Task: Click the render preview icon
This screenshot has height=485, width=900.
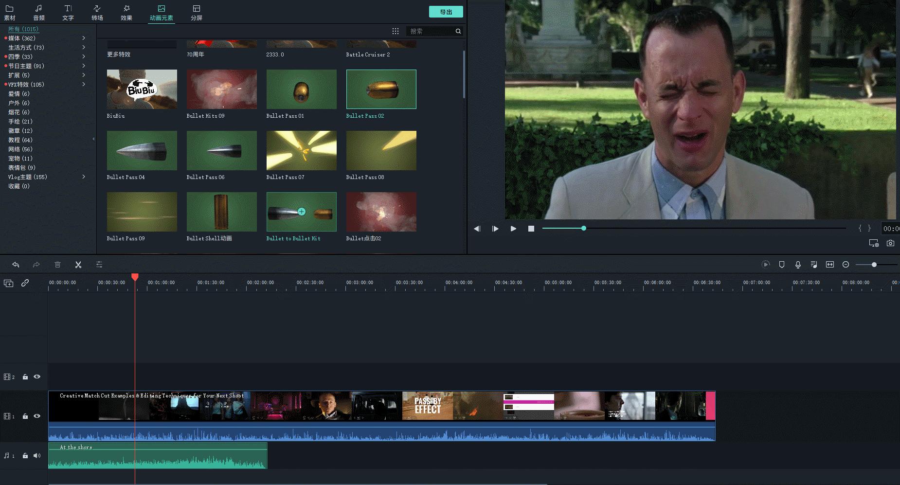Action: tap(765, 265)
